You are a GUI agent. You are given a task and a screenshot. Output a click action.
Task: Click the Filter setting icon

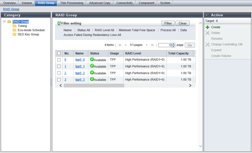[x=59, y=23]
